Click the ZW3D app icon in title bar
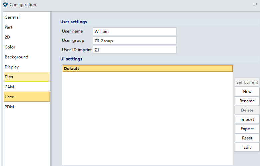The height and width of the screenshot is (166, 260). (x=5, y=4)
